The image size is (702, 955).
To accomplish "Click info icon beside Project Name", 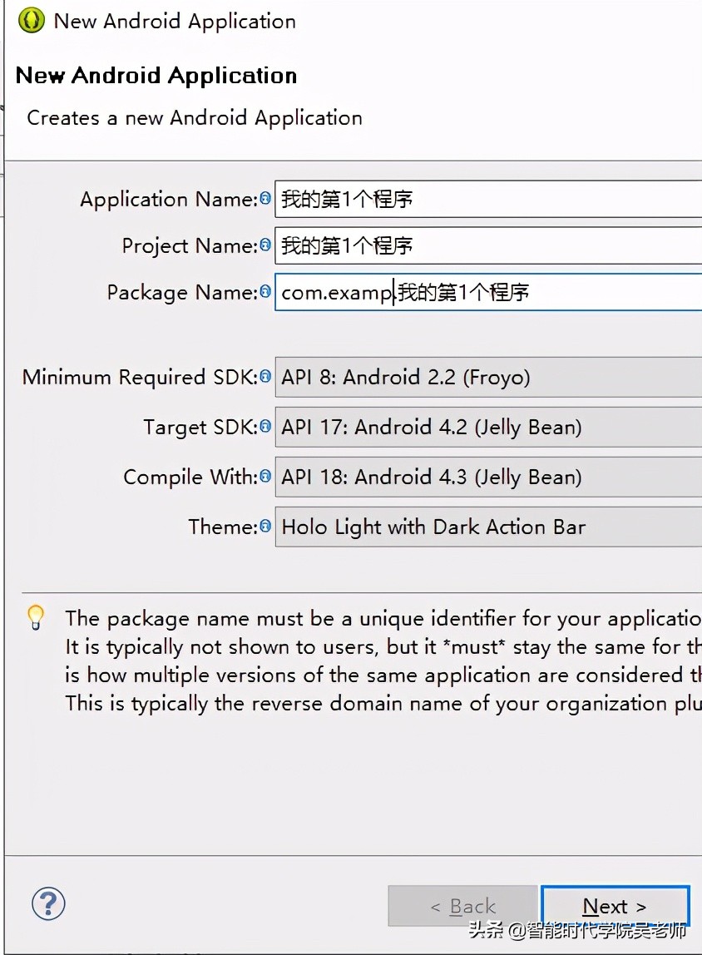I will [x=264, y=245].
